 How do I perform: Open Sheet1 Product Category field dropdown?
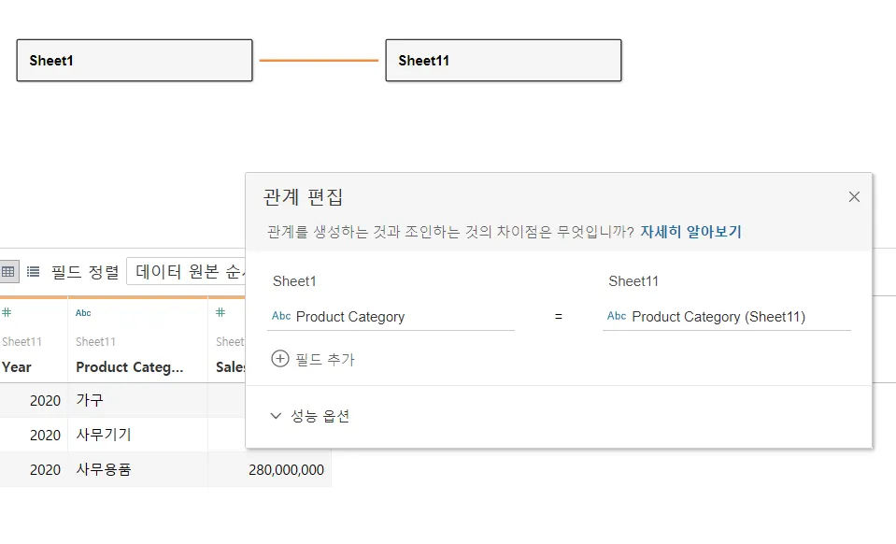pyautogui.click(x=391, y=317)
